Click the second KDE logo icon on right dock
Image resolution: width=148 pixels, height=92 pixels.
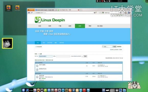coord(104,90)
